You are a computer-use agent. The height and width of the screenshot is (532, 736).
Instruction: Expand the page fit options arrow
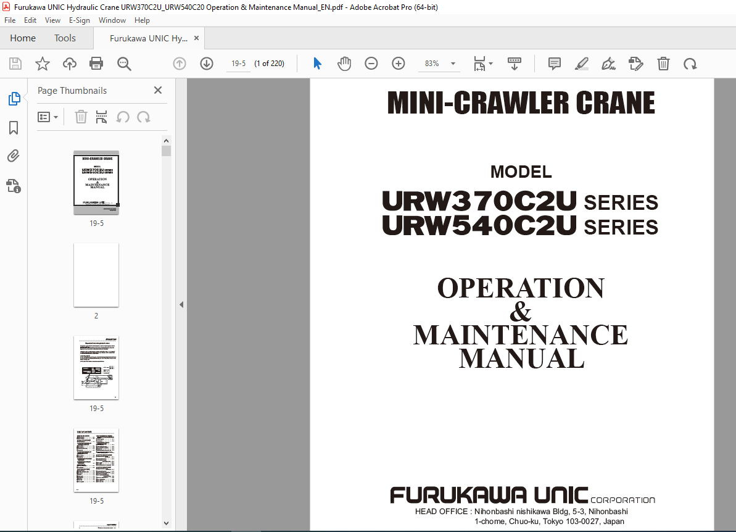(x=491, y=64)
